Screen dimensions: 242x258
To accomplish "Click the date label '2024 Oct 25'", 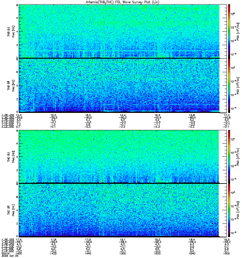I will 10,256.
